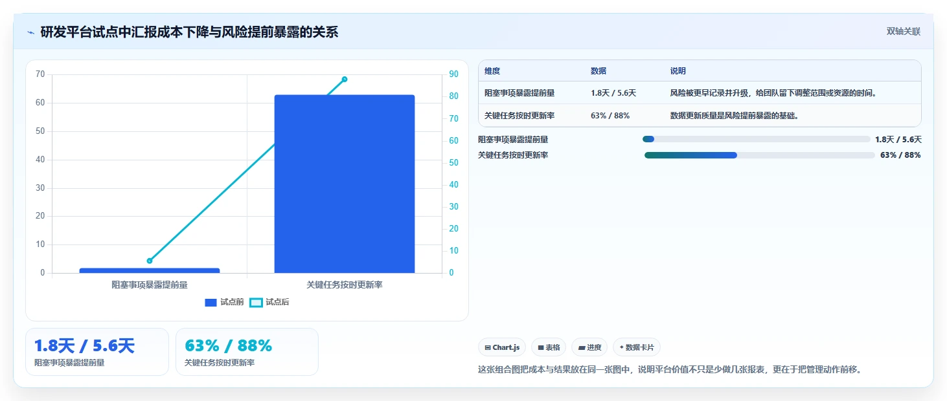Click the 说明 table column header
The width and height of the screenshot is (947, 401).
pos(678,71)
